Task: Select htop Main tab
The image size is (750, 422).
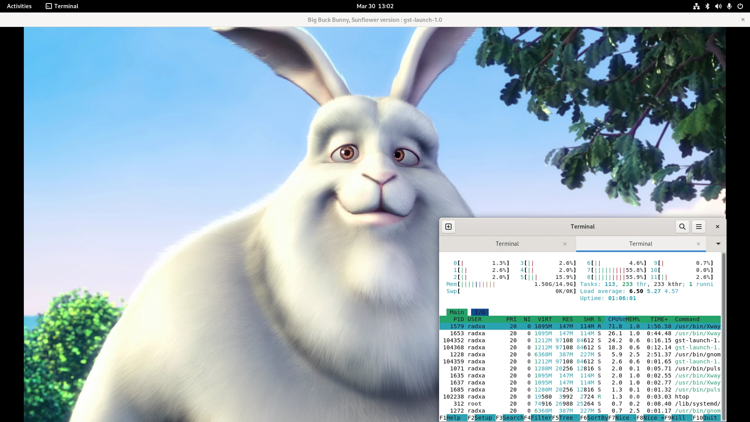Action: pos(457,312)
